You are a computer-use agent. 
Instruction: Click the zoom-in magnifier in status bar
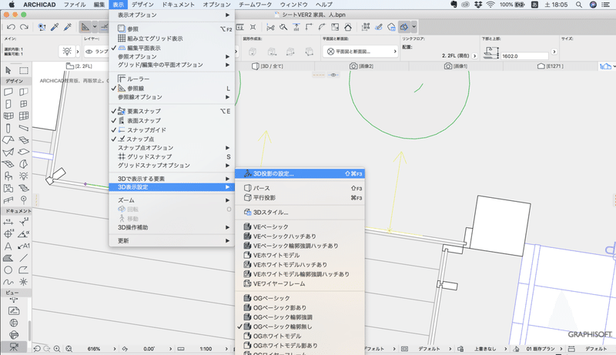pyautogui.click(x=57, y=349)
